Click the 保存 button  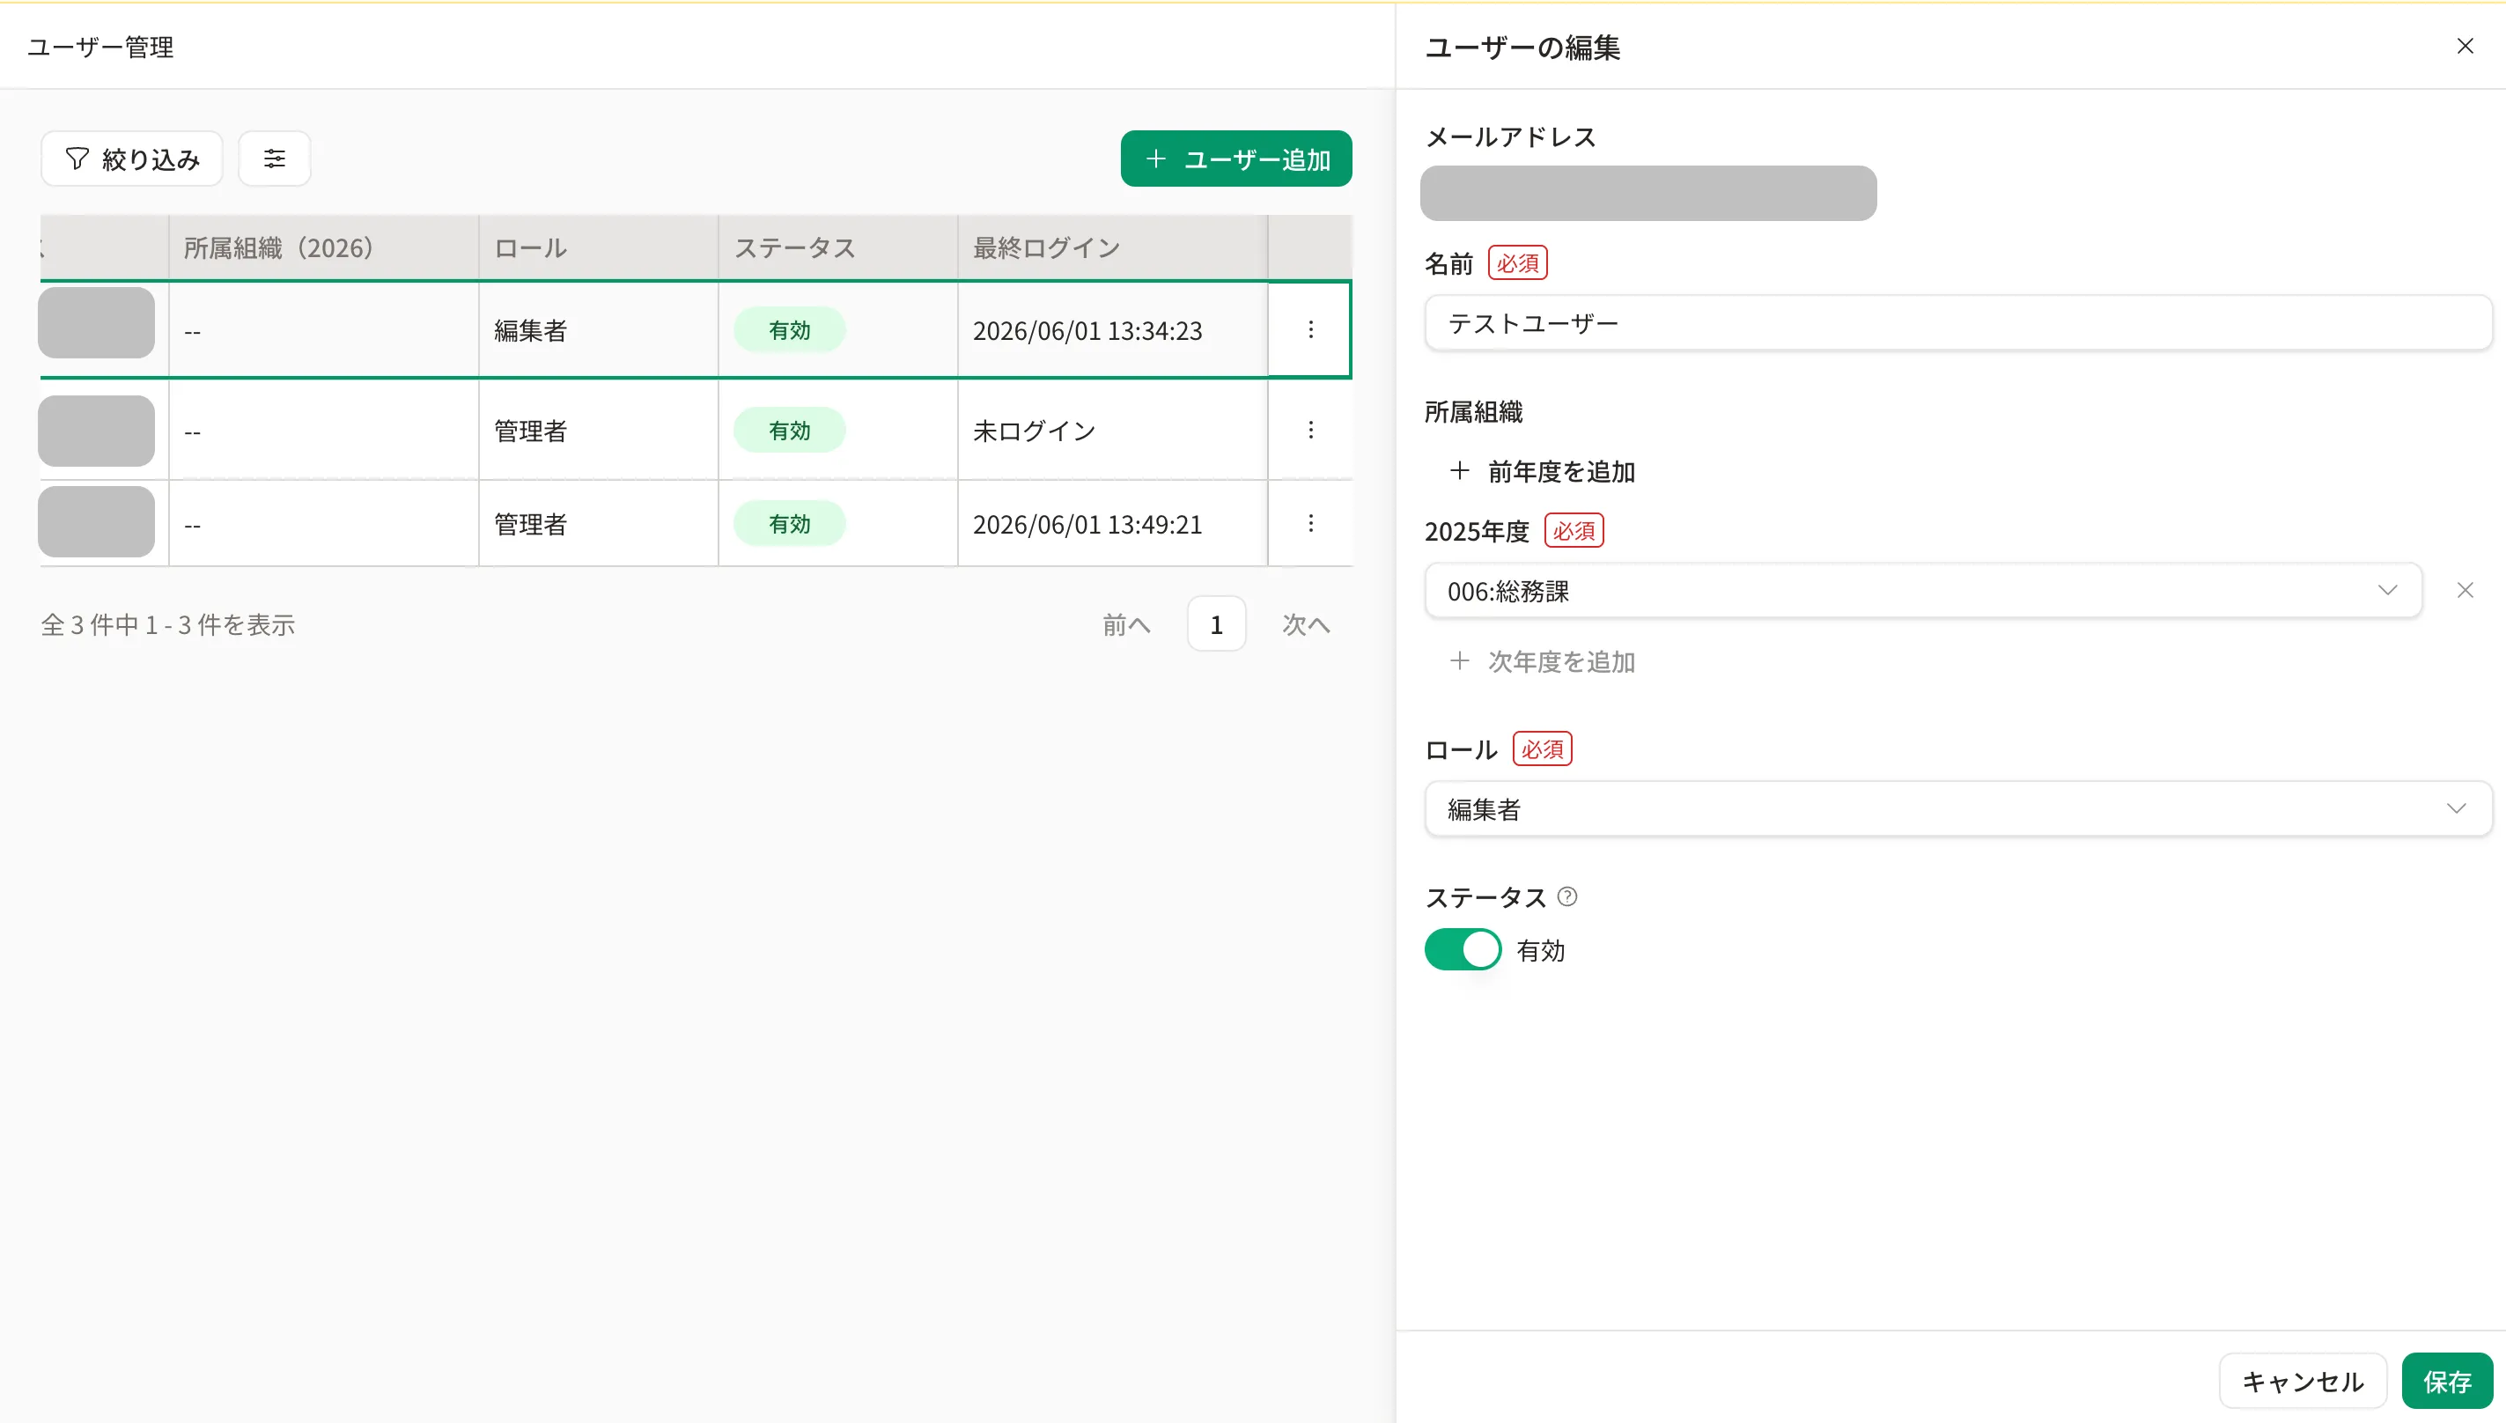pyautogui.click(x=2447, y=1381)
